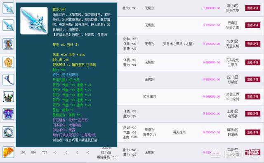Click the server text 福建2区 鼓浪屿

(233, 132)
